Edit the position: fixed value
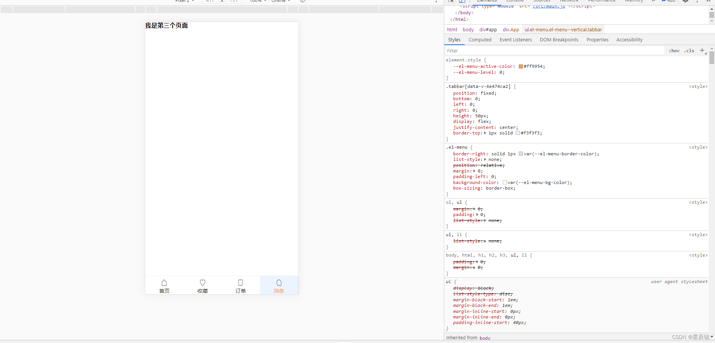This screenshot has width=715, height=343. [487, 93]
